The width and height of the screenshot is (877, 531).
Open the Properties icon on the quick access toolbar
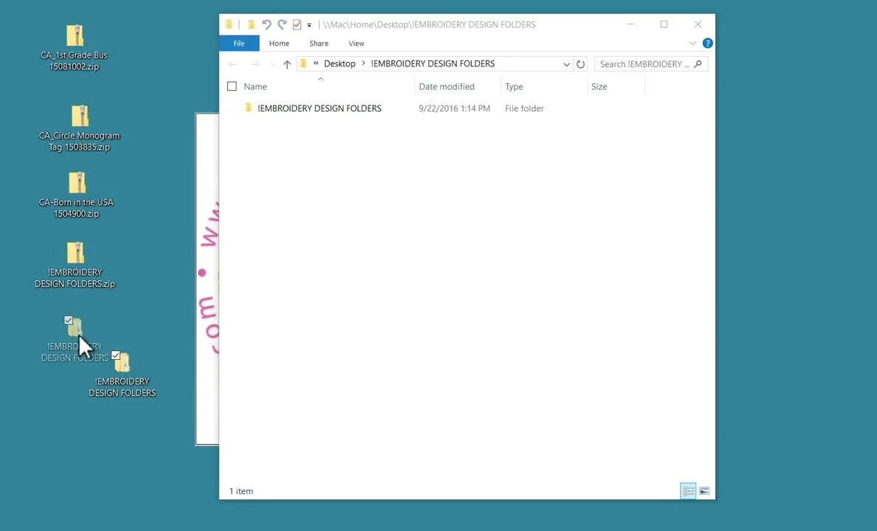(x=296, y=24)
